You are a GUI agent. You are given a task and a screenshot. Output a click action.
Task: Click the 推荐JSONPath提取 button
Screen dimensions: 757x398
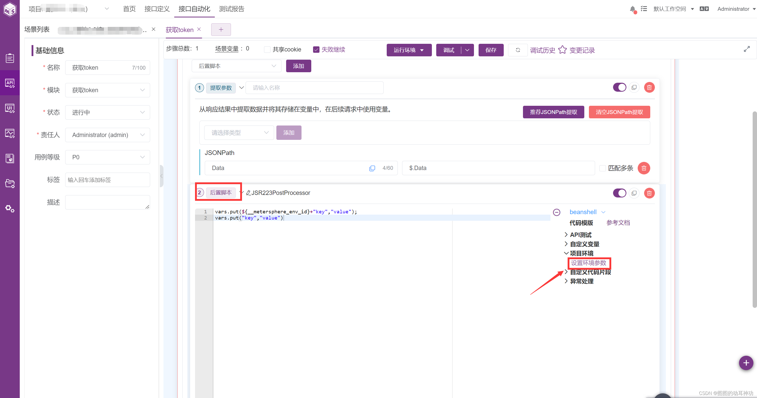click(x=553, y=112)
